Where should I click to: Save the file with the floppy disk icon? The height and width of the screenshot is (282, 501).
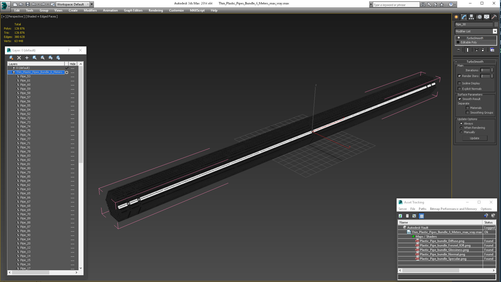pos(27,4)
